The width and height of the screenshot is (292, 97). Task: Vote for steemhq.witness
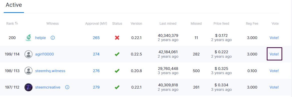point(274,71)
